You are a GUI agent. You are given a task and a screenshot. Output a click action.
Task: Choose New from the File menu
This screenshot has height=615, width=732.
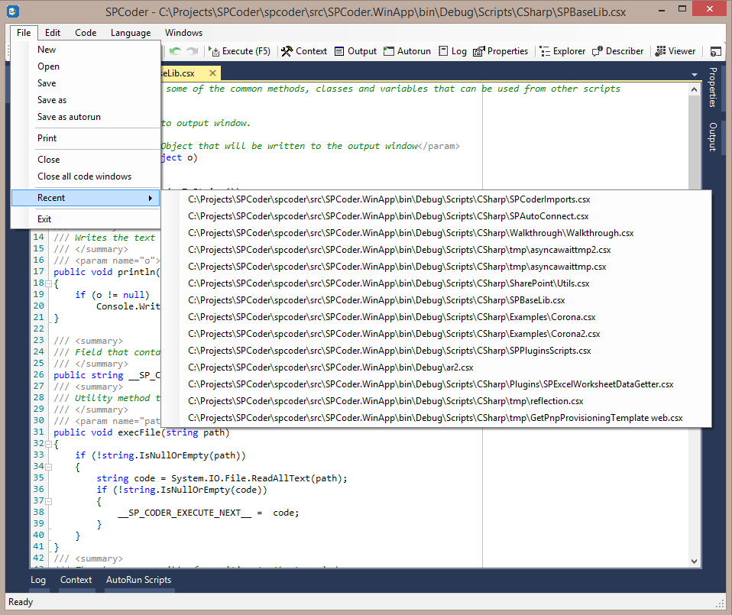click(x=86, y=50)
